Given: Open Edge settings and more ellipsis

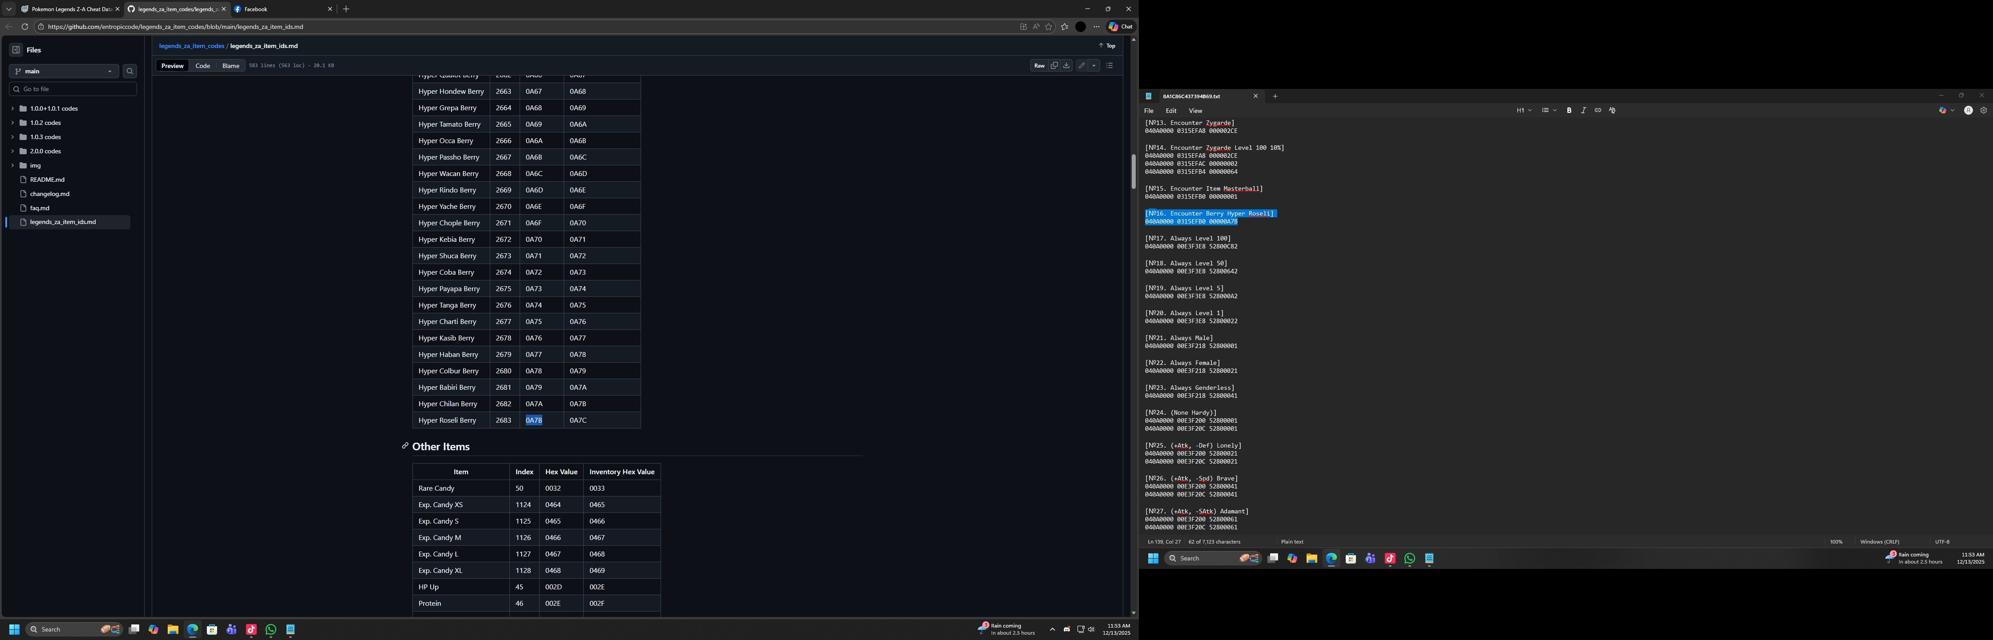Looking at the screenshot, I should point(1096,26).
